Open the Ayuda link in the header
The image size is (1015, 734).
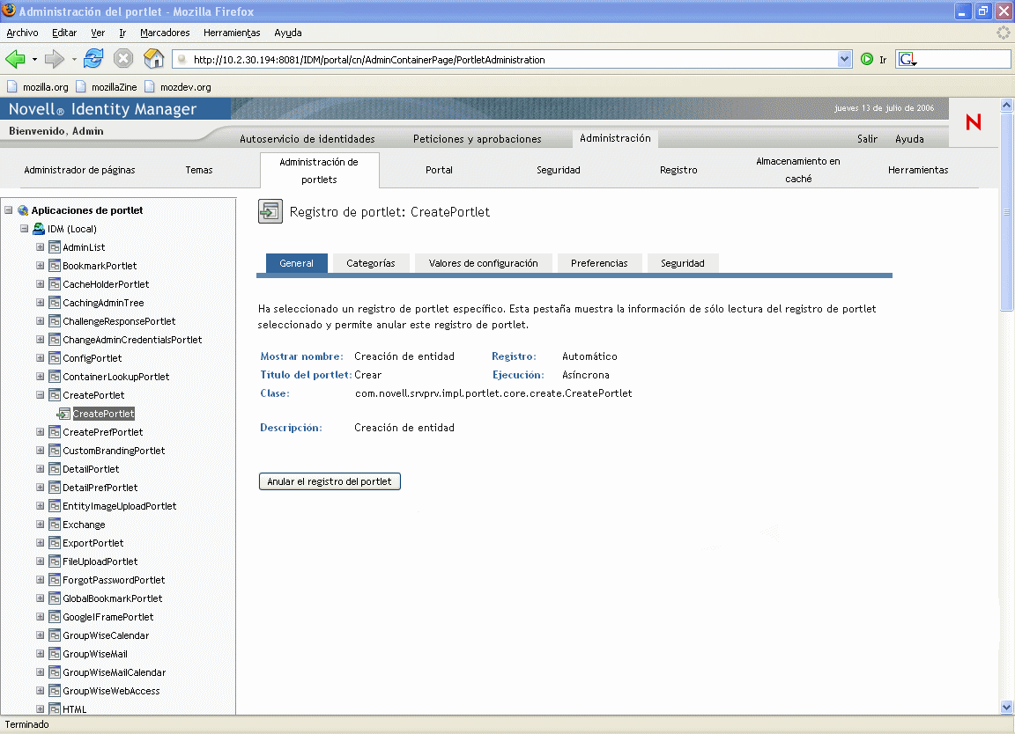909,139
